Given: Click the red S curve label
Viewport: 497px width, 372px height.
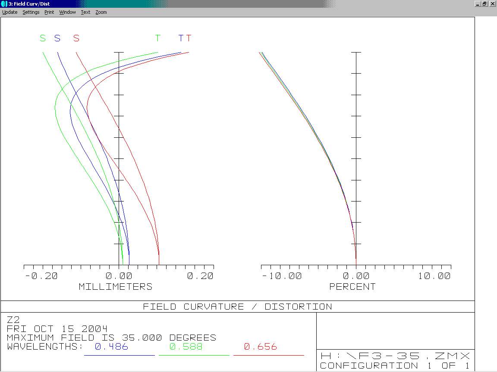Looking at the screenshot, I should [x=76, y=38].
